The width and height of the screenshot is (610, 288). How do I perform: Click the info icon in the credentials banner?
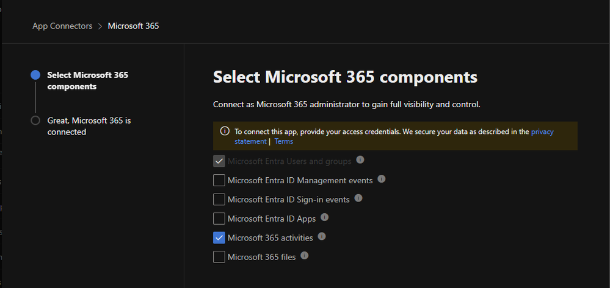(x=225, y=131)
